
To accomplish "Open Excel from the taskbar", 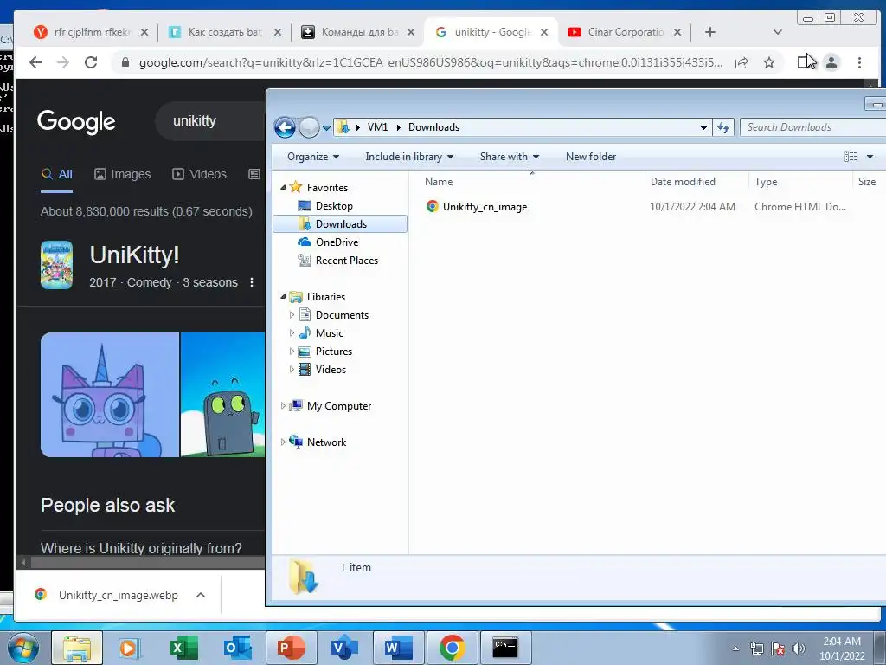I will pos(183,648).
